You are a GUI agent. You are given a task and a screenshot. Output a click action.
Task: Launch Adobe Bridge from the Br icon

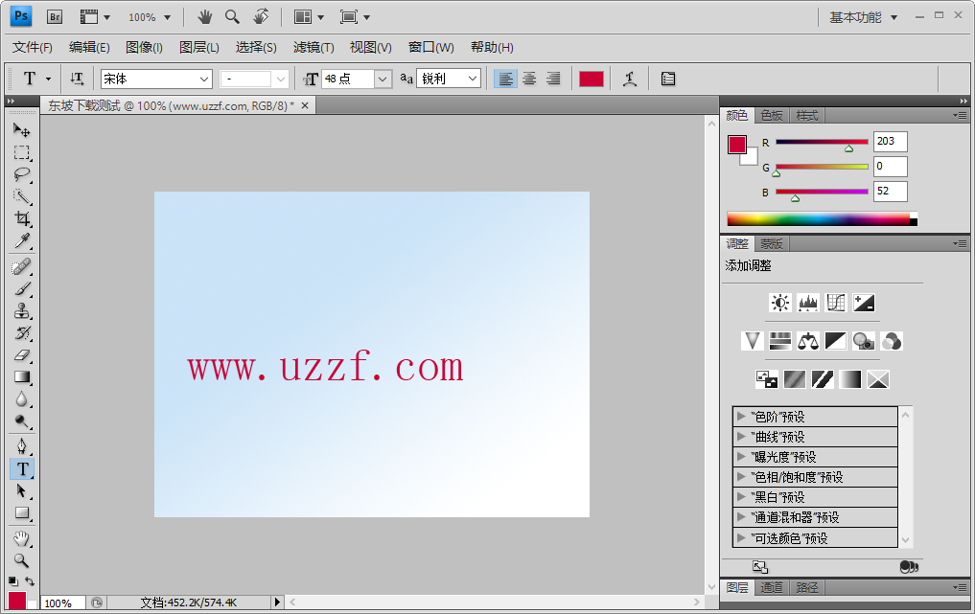coord(55,16)
